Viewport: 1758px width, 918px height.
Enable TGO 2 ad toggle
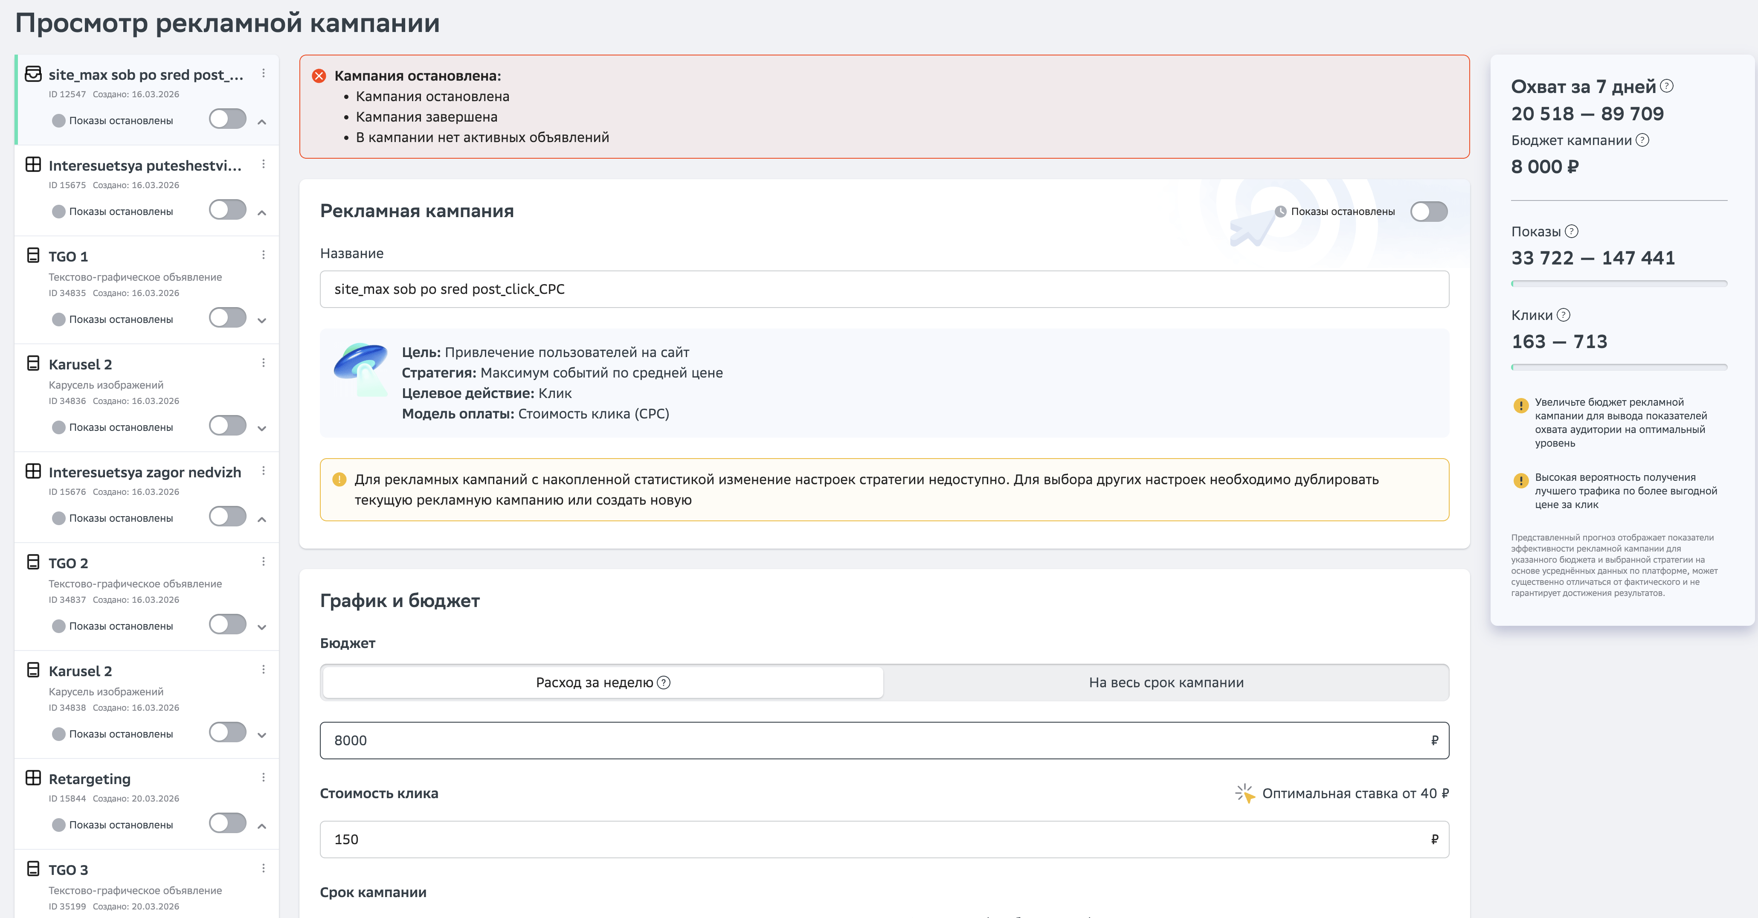pyautogui.click(x=227, y=625)
